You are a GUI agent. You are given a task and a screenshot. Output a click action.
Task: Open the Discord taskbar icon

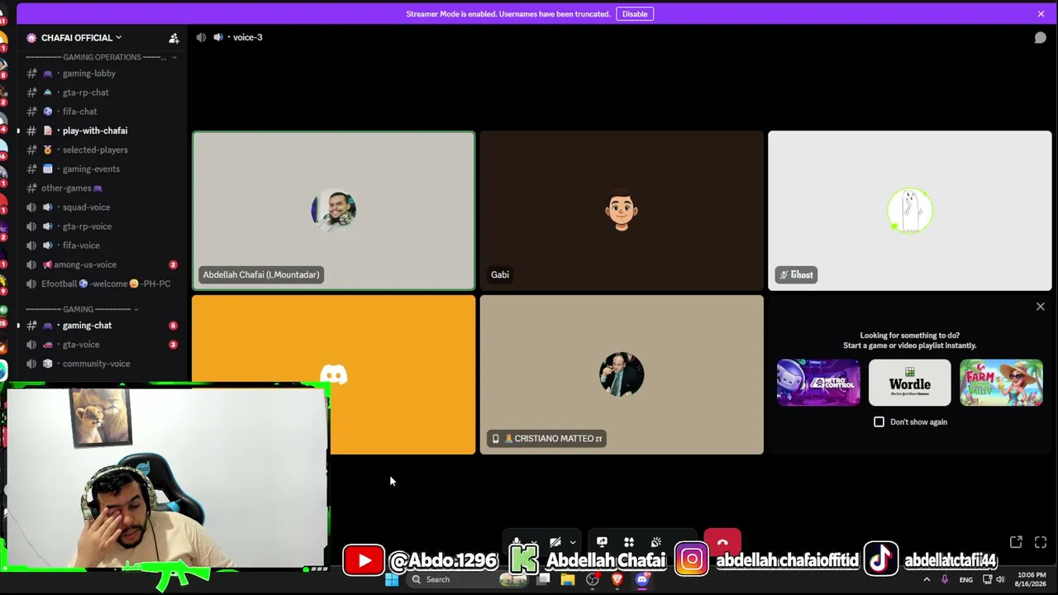point(641,579)
